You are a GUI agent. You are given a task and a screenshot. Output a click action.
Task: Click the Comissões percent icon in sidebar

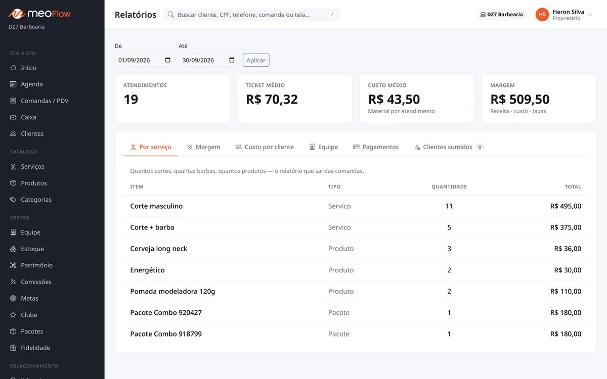tap(13, 282)
